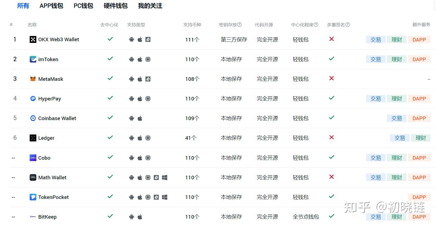
Task: Click hardware chip icon in Cobo row
Action: click(148, 158)
